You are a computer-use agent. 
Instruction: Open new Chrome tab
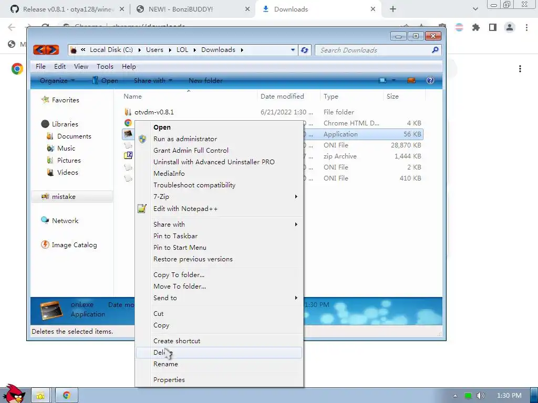[393, 9]
